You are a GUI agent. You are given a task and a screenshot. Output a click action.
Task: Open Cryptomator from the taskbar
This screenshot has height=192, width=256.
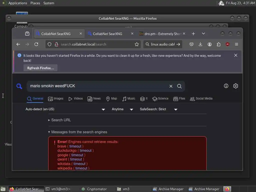point(94,189)
